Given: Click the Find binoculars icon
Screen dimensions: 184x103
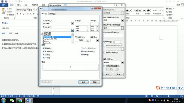Looking at the screenshot, I should click(x=167, y=9).
